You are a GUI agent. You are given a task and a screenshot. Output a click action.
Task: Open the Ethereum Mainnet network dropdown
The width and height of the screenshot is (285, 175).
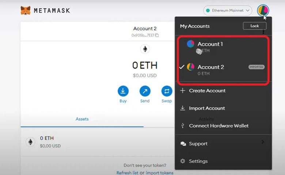[228, 11]
